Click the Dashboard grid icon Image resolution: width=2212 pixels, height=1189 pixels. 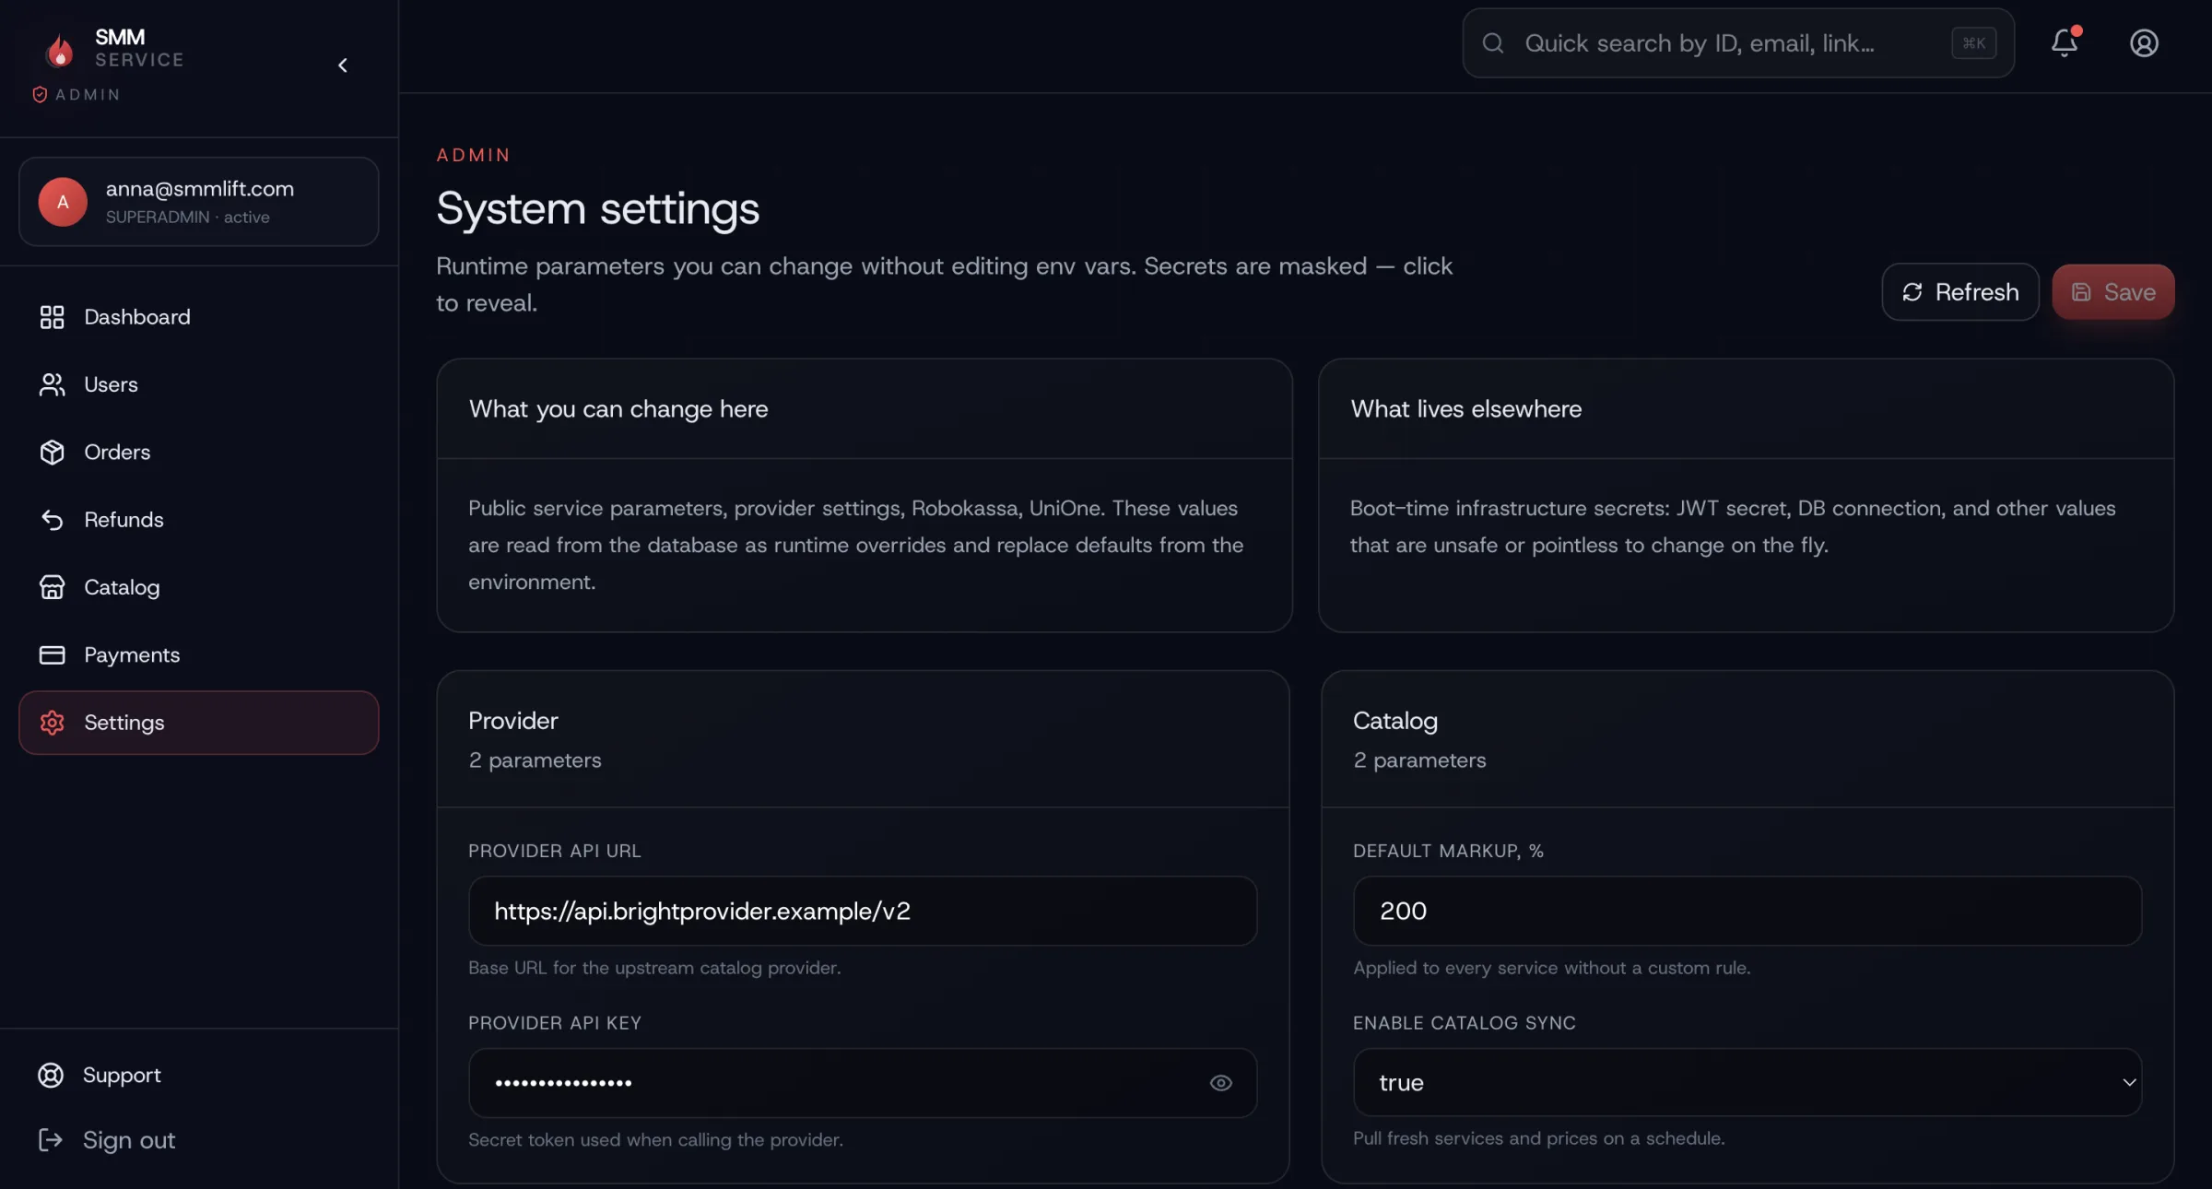(x=52, y=317)
